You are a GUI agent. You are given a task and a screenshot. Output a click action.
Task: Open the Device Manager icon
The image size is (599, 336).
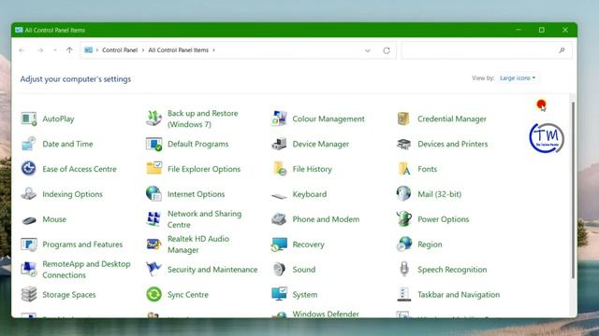pos(279,144)
